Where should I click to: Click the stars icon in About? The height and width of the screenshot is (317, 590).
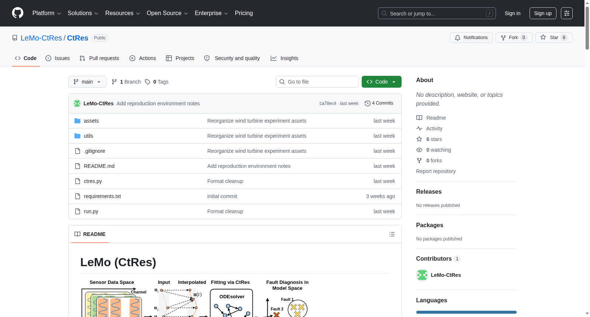point(419,139)
